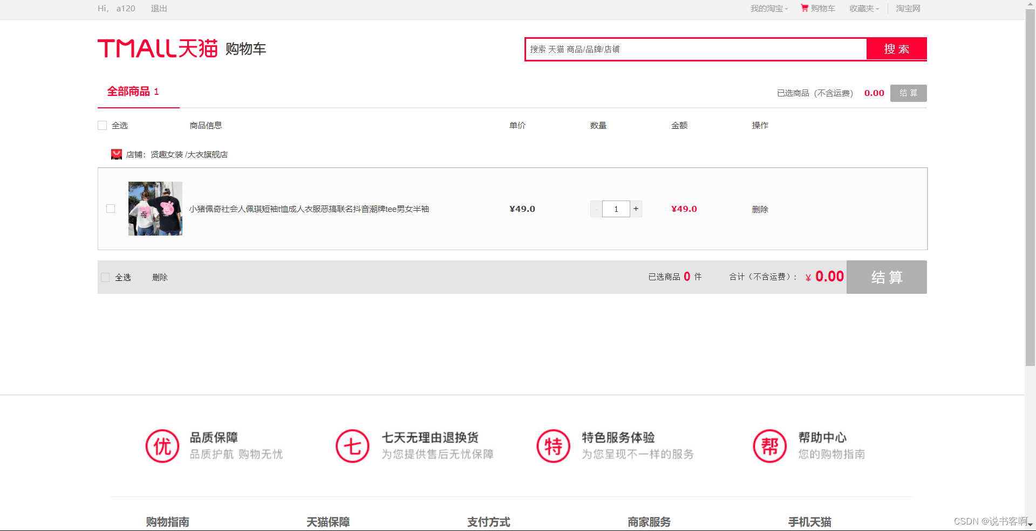Click the product thumbnail of pig T-shirts
This screenshot has width=1036, height=531.
point(155,209)
